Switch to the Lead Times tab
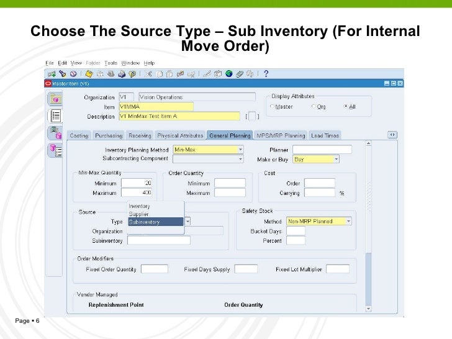This screenshot has height=339, width=452. (325, 135)
